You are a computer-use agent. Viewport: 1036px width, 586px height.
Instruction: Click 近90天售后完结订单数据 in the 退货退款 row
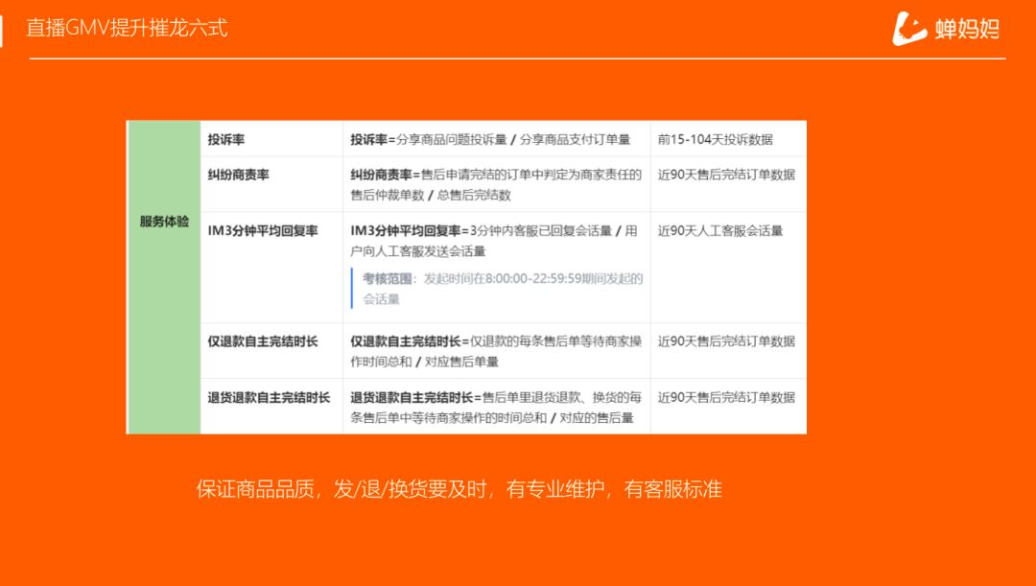726,397
